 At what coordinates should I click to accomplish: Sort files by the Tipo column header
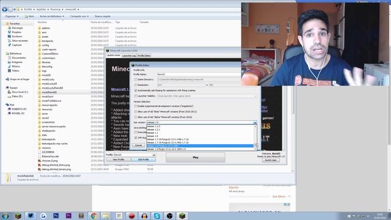click(118, 22)
